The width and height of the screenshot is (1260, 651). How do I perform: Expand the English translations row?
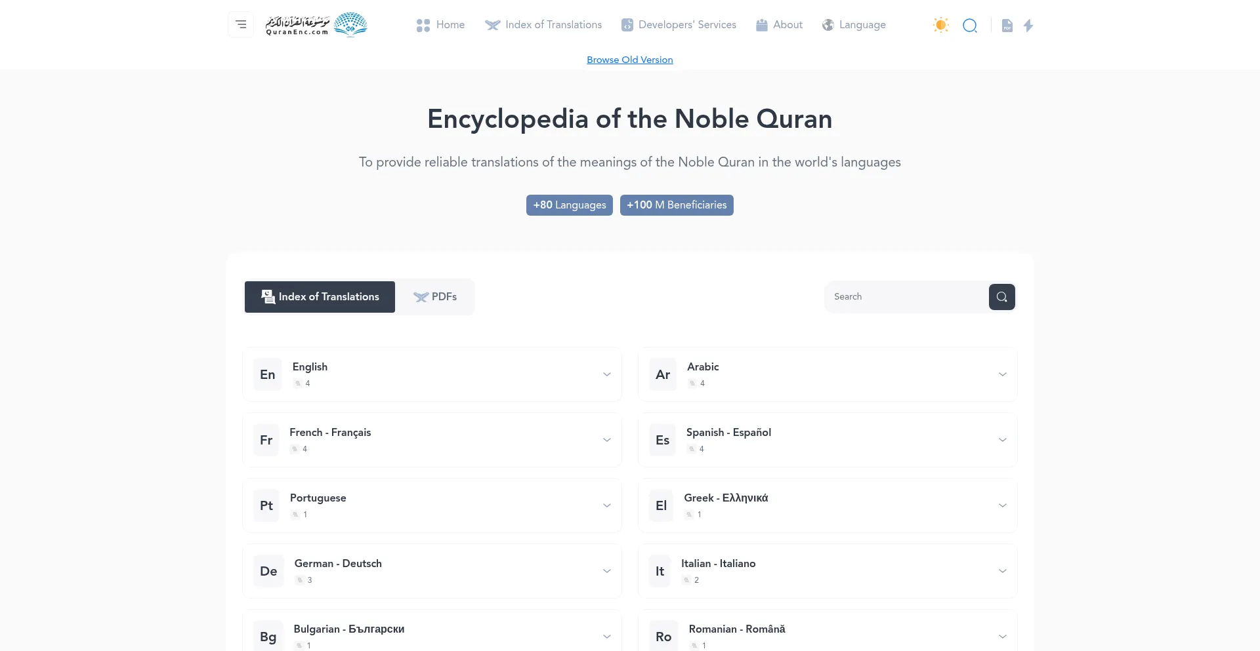tap(606, 374)
